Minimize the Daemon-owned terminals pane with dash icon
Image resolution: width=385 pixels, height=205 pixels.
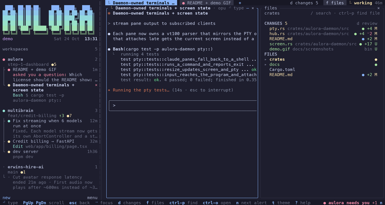point(248,8)
